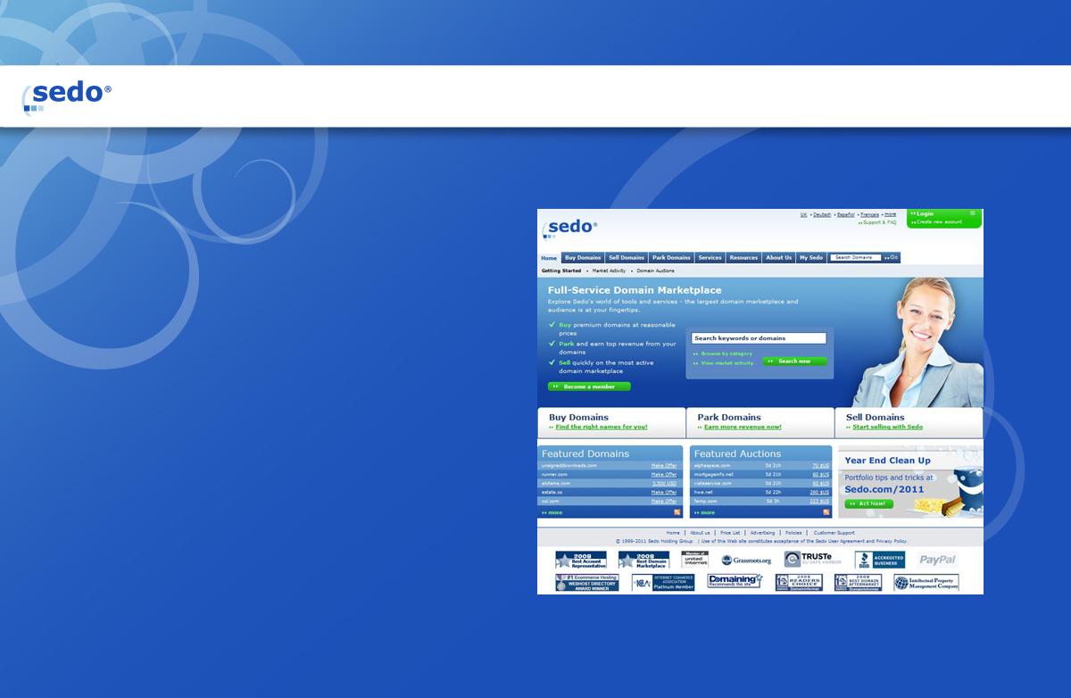Click 'Find the right names for you!' link

pyautogui.click(x=601, y=427)
